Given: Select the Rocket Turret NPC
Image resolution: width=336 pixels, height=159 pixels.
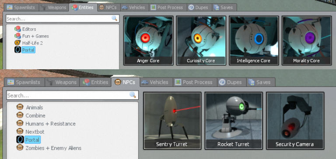Looking at the screenshot, I should (234, 121).
